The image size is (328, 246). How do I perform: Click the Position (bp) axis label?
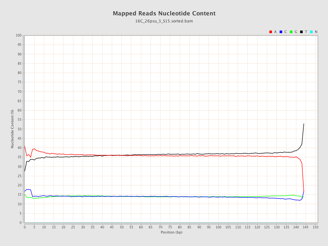pos(172,232)
